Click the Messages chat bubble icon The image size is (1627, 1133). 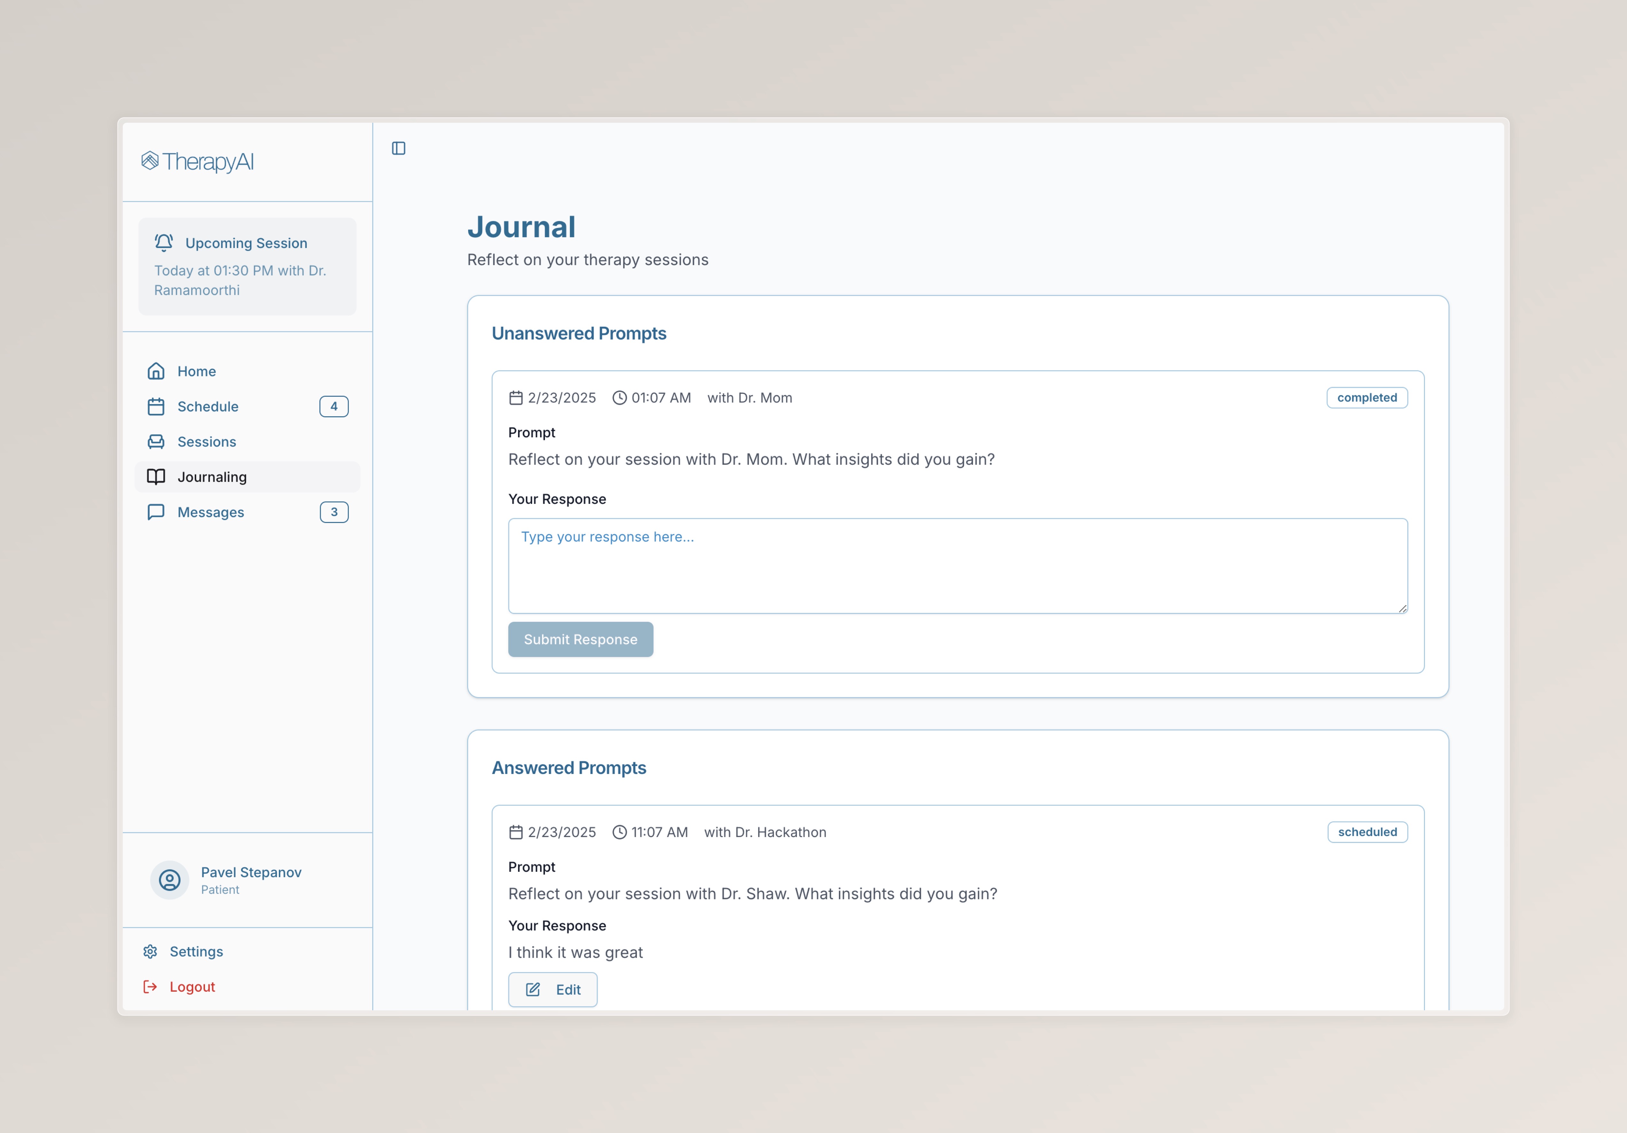156,512
